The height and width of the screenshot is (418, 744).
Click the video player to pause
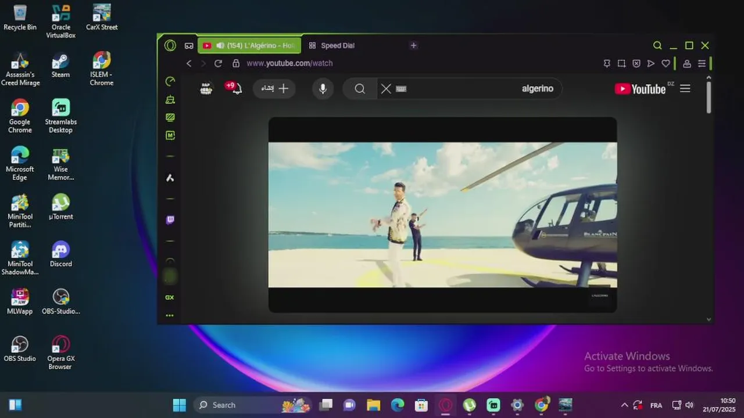point(442,215)
